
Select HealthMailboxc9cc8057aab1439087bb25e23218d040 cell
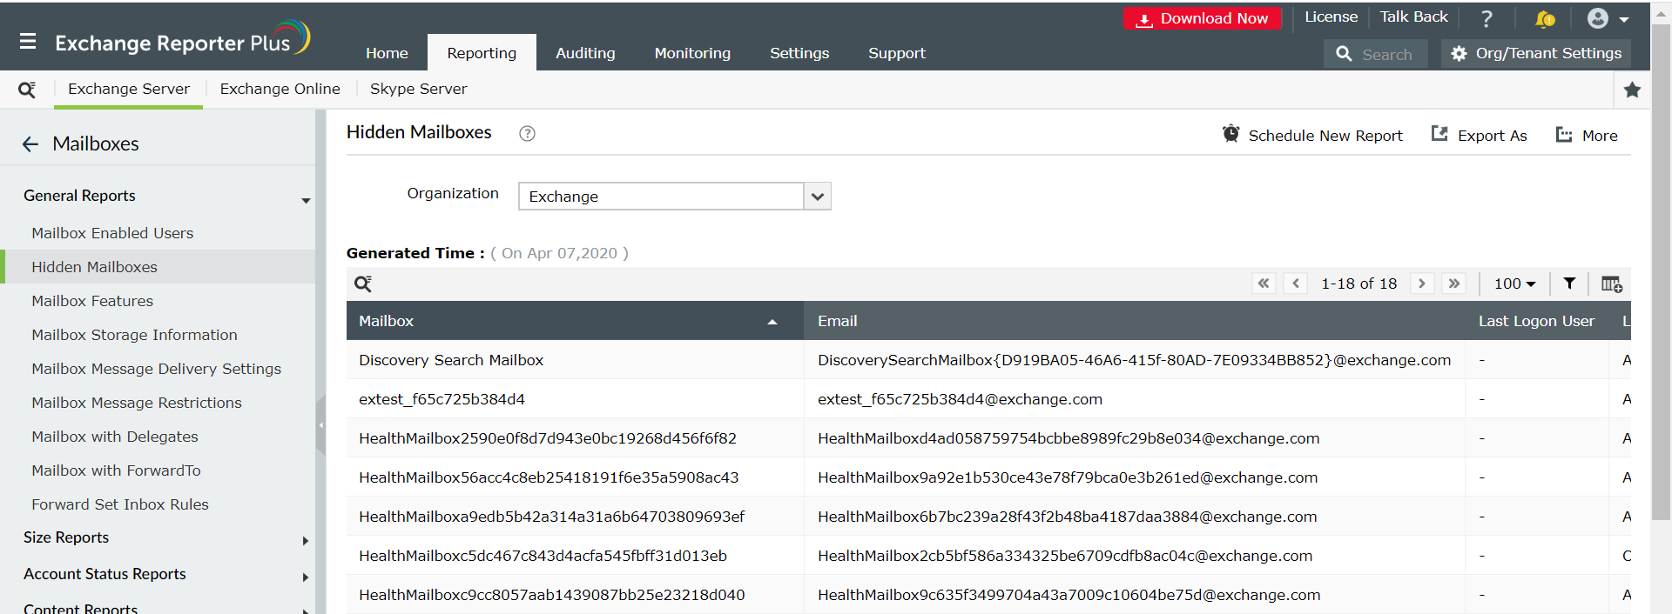[x=575, y=595]
